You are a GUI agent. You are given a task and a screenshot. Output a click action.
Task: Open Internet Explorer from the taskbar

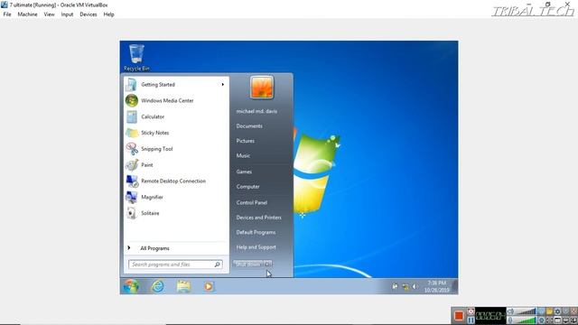pos(158,286)
